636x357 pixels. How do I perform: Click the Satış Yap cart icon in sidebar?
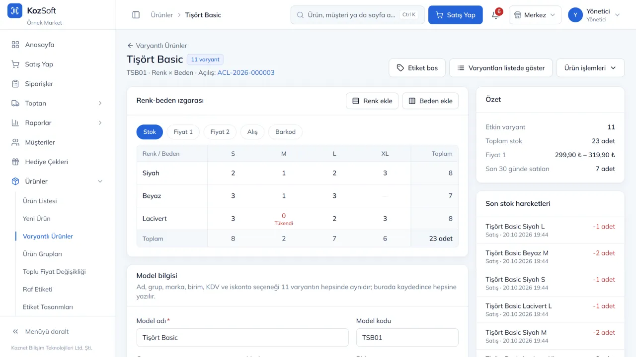pyautogui.click(x=15, y=64)
